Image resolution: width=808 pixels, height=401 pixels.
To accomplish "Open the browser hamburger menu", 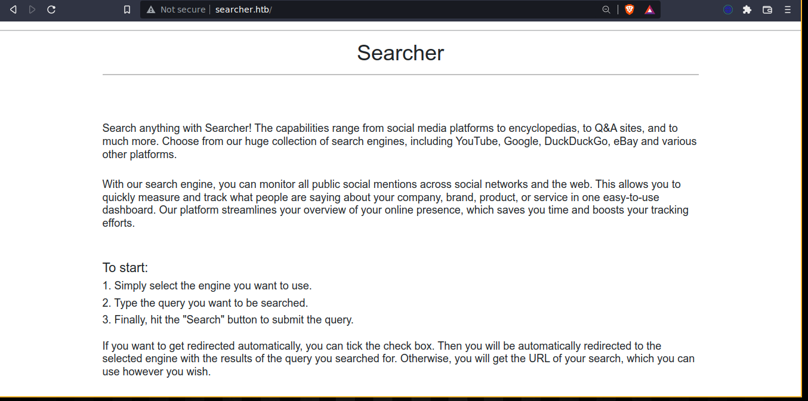I will 788,10.
